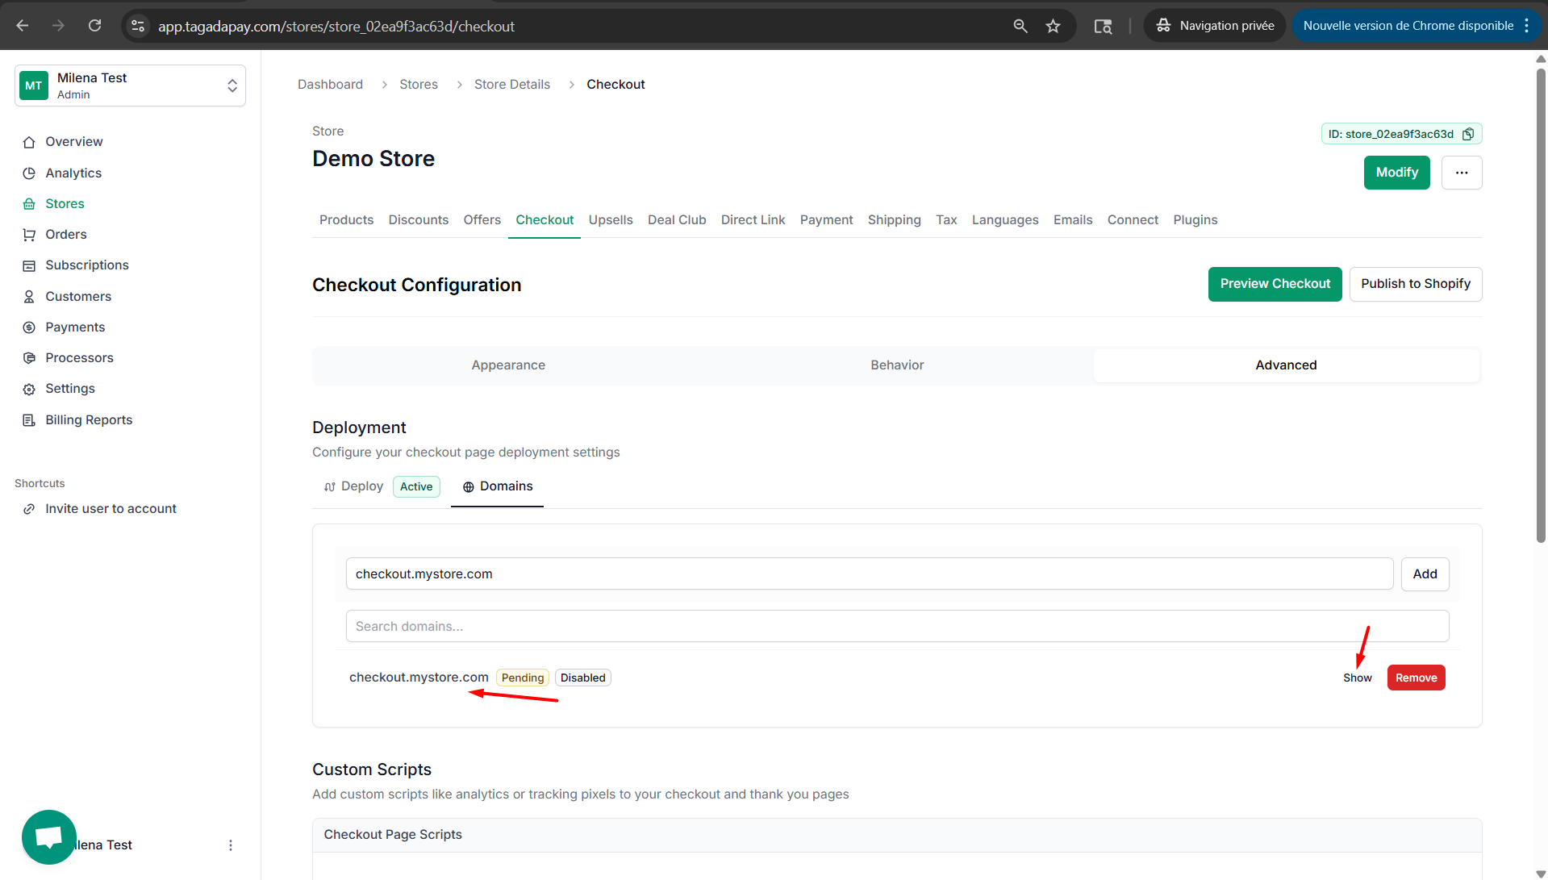Open the Upsells tab
The height and width of the screenshot is (880, 1548).
click(x=611, y=220)
